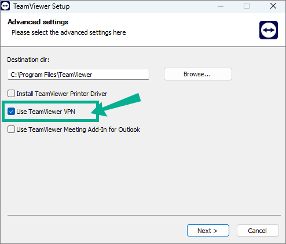
Task: Proceed with the Next > button
Action: (x=208, y=230)
